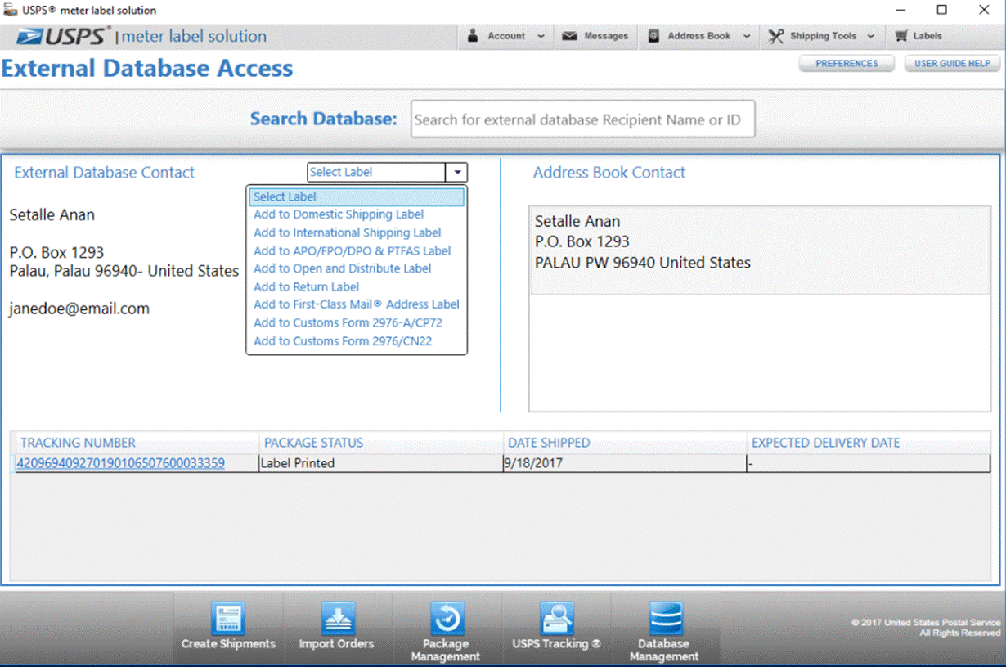Expand the Address Book menu chevron
1006x667 pixels.
click(x=747, y=36)
